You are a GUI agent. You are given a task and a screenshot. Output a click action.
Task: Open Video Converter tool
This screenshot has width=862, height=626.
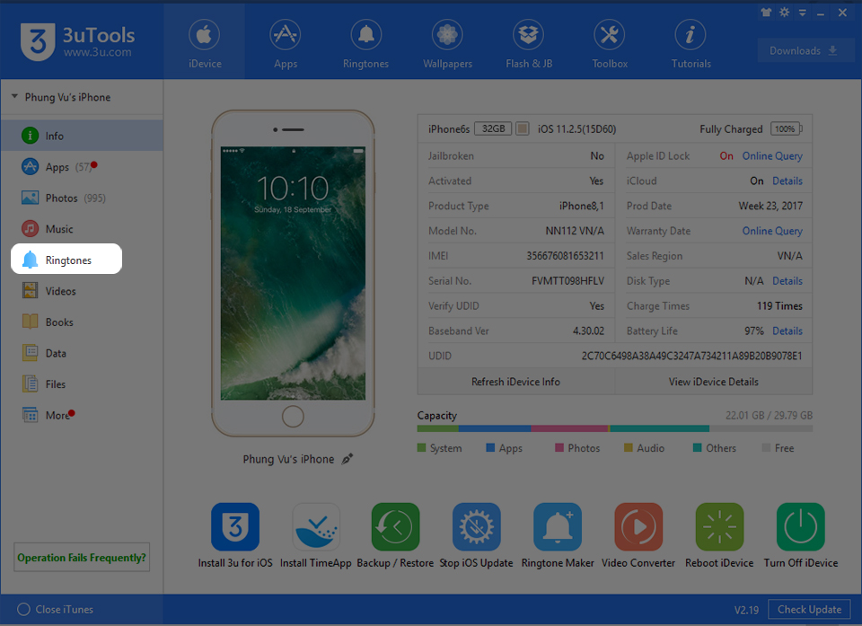pos(638,535)
